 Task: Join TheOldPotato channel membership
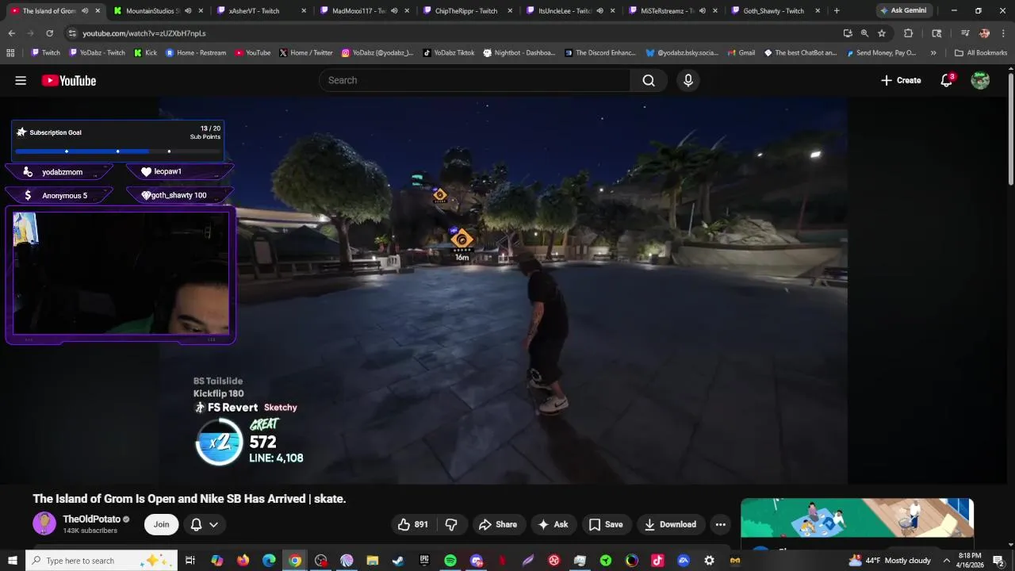pos(161,524)
